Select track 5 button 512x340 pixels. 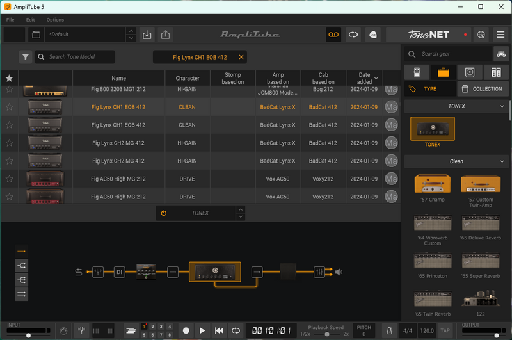(x=144, y=335)
